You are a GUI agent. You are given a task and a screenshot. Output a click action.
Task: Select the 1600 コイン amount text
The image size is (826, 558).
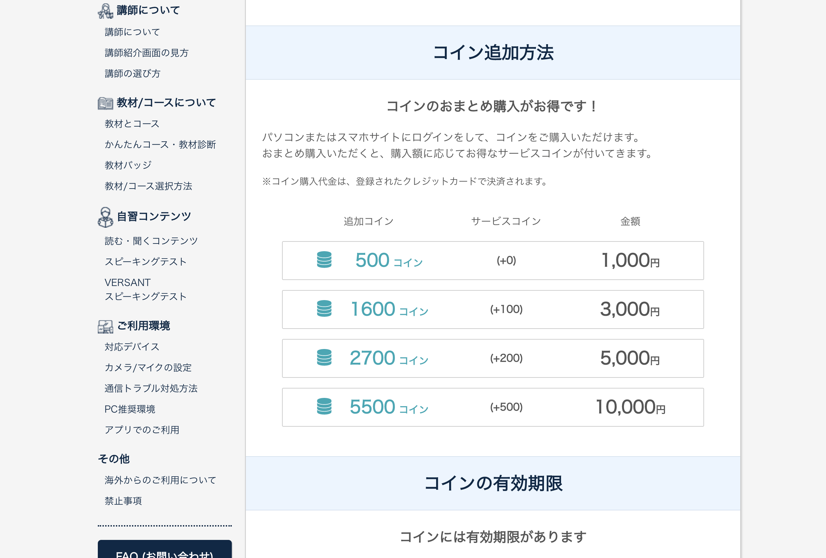click(390, 309)
